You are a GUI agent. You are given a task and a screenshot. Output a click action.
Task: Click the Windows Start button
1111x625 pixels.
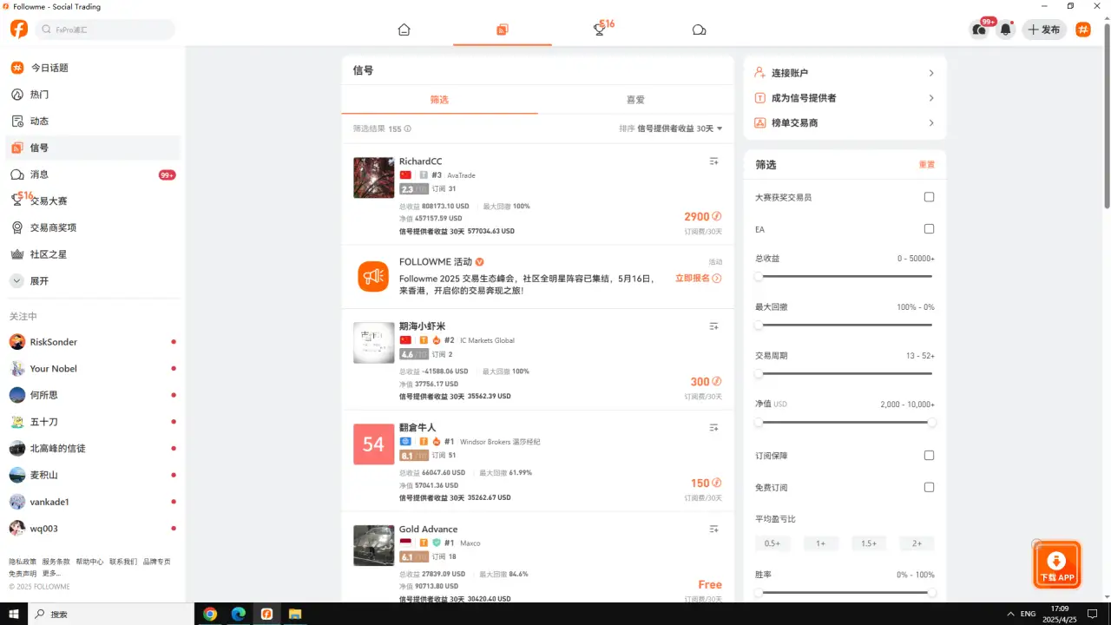(x=15, y=614)
